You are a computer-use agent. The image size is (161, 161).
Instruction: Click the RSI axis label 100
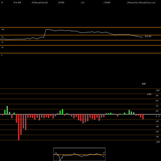point(3,29)
